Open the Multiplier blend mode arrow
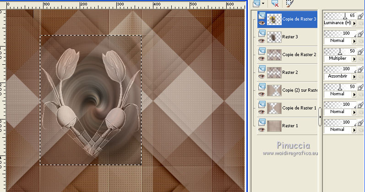The height and width of the screenshot is (192, 365). pos(354,59)
